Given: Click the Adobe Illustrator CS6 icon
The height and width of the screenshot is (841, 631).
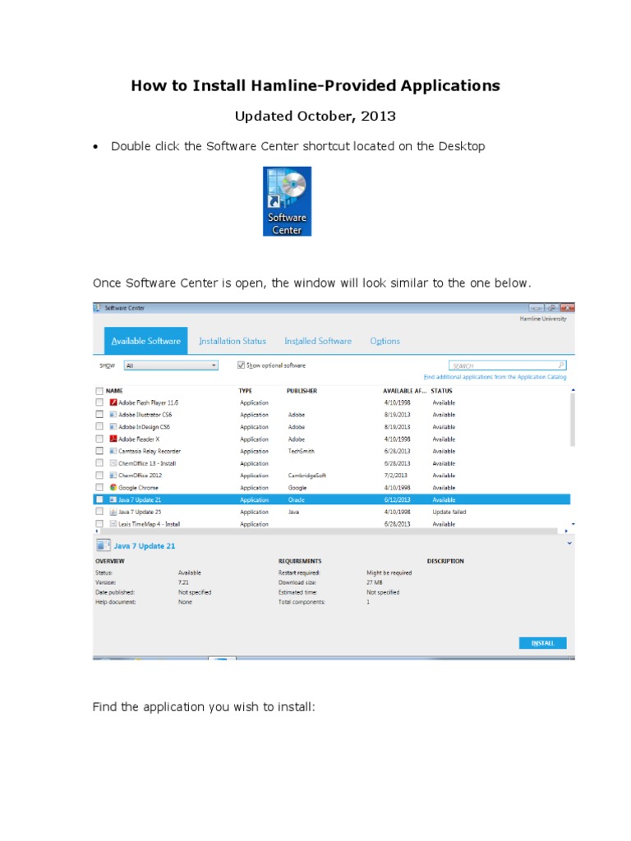Looking at the screenshot, I should click(x=113, y=415).
